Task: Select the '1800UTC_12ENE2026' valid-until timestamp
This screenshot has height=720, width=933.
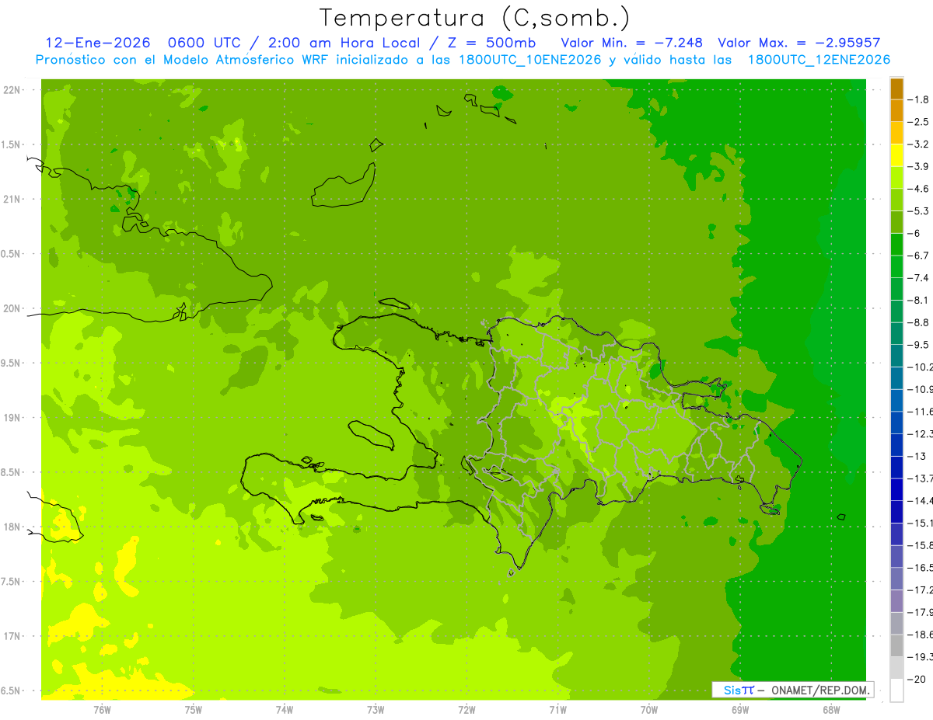Action: click(819, 60)
